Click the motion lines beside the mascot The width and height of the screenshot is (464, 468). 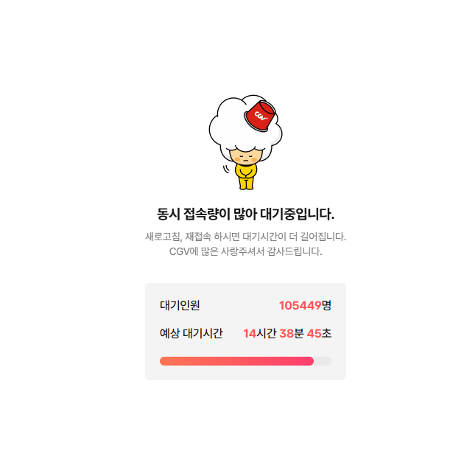(x=226, y=169)
